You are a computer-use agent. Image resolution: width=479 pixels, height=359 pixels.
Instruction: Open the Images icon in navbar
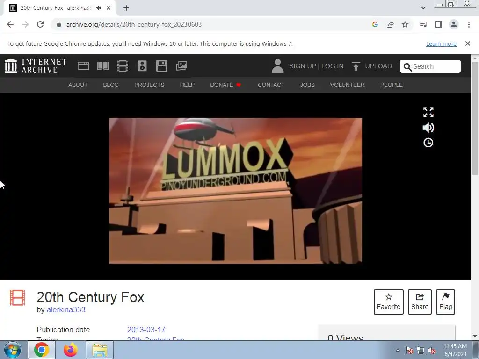click(181, 66)
